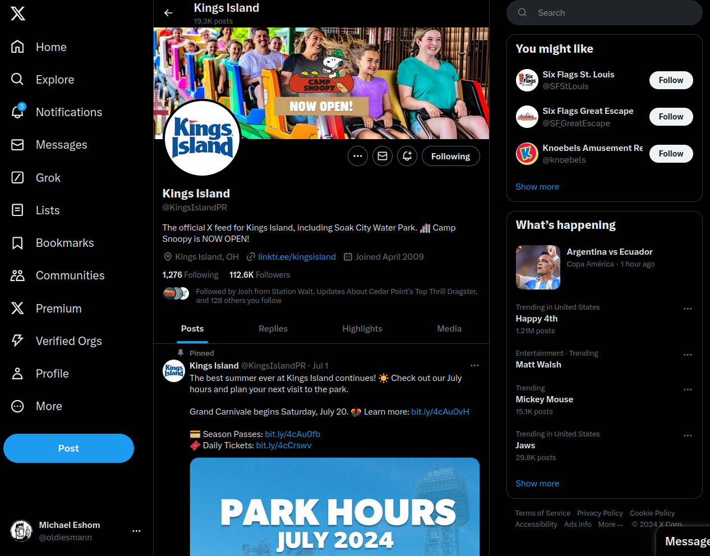
Task: Expand the footer More menu
Action: pyautogui.click(x=611, y=524)
